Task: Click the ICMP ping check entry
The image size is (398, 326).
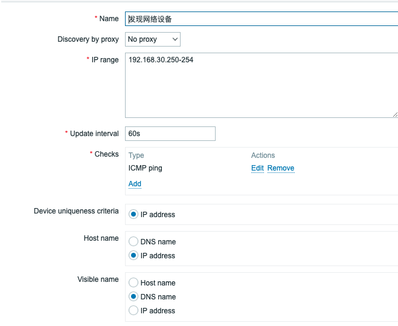Action: pyautogui.click(x=146, y=168)
